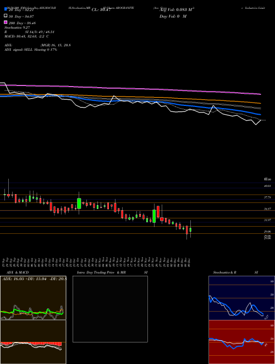This screenshot has height=364, width=275.
Task: Open the red RSI chart panel
Action: [x=241, y=342]
